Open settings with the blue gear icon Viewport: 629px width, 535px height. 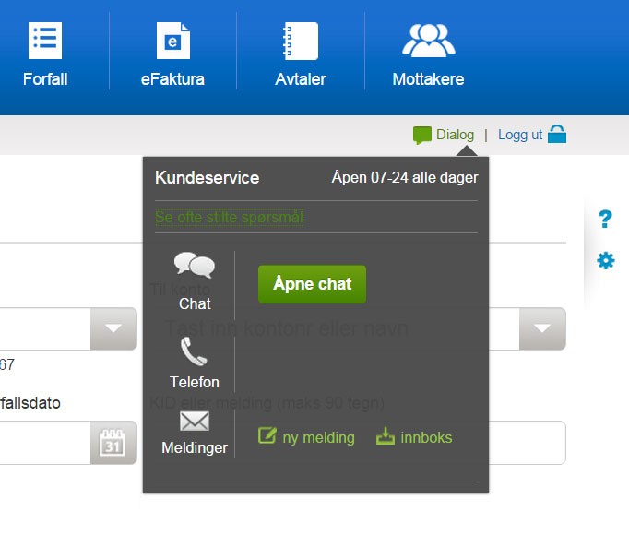point(605,261)
